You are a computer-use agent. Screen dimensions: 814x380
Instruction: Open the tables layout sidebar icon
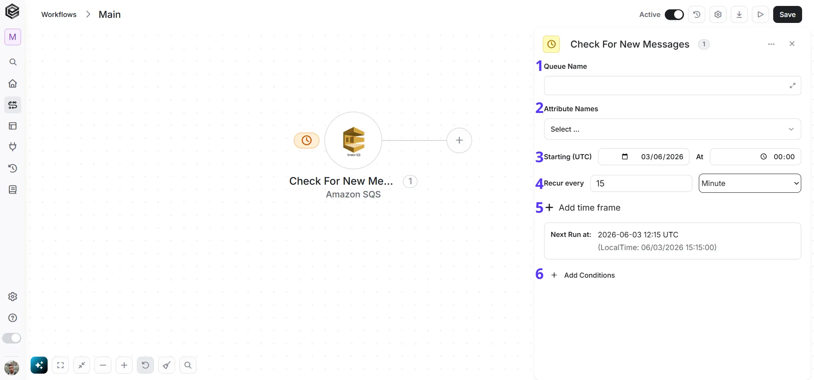pos(13,126)
